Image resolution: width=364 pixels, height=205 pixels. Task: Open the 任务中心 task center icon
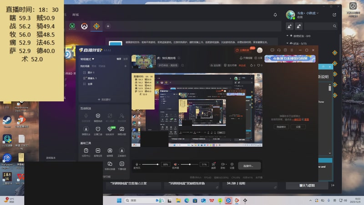tap(86, 151)
